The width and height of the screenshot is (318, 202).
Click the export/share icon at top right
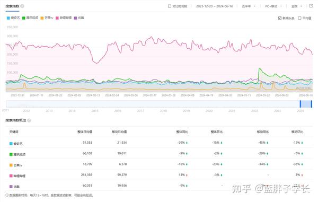point(311,6)
